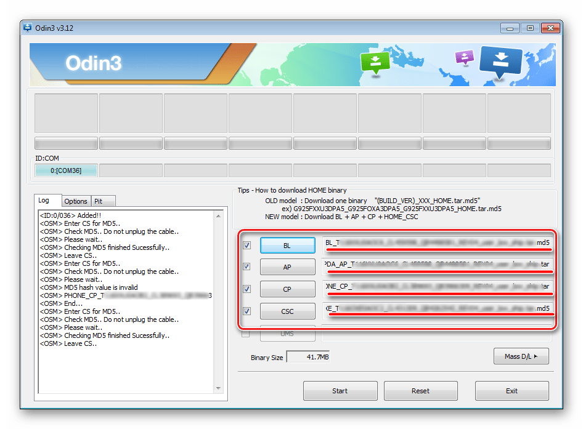Uncheck the CSC file checkbox
The image size is (583, 429).
tap(247, 311)
